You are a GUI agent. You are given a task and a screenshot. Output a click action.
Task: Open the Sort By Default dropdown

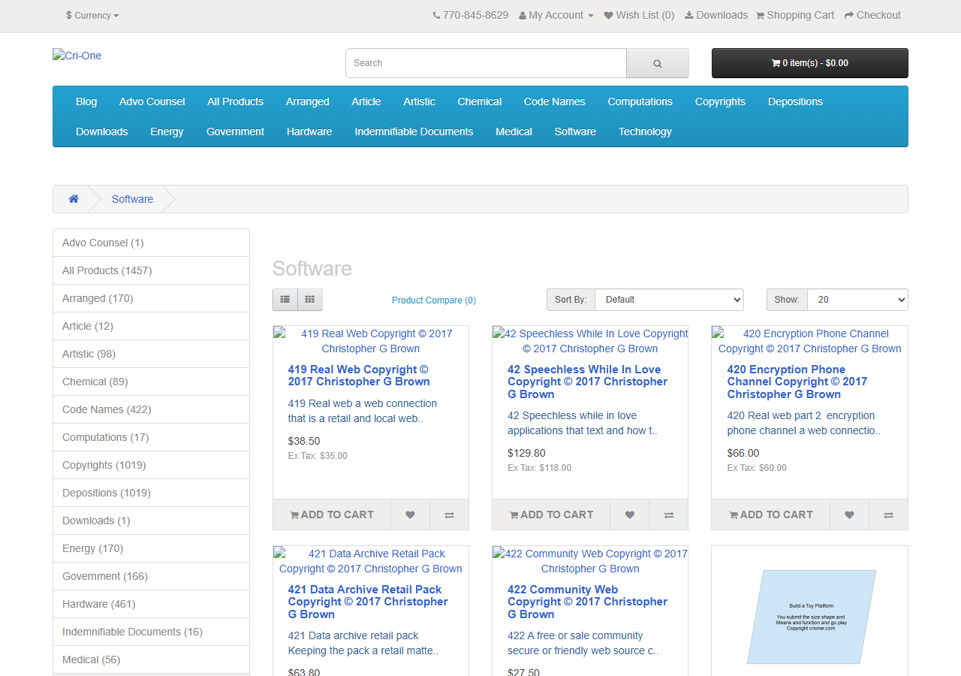(x=669, y=300)
